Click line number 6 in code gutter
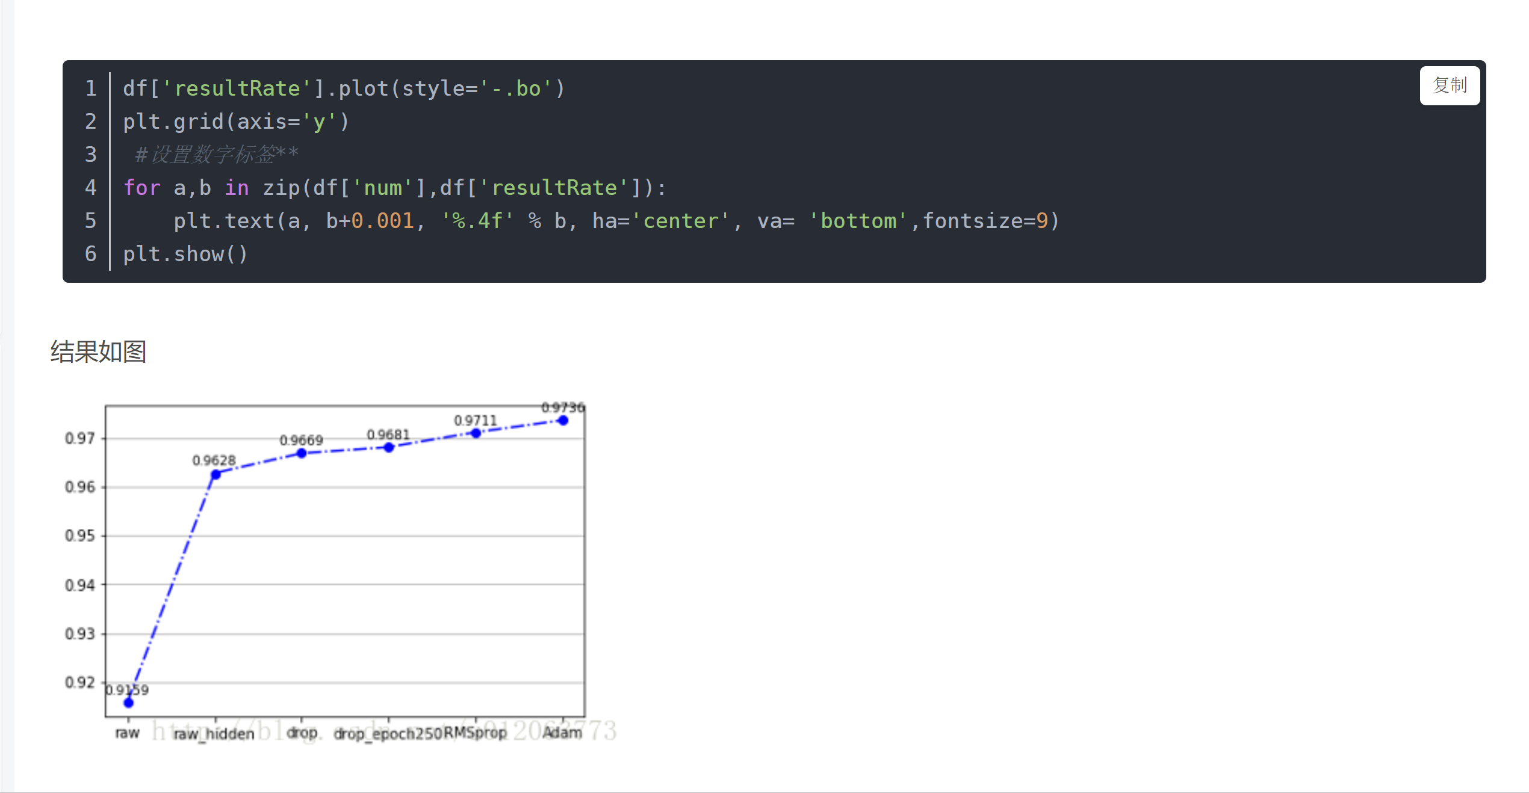This screenshot has height=793, width=1529. pyautogui.click(x=90, y=254)
